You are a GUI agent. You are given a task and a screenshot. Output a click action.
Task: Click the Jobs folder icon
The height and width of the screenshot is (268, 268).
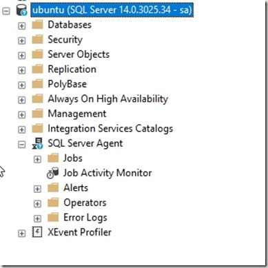(53, 158)
